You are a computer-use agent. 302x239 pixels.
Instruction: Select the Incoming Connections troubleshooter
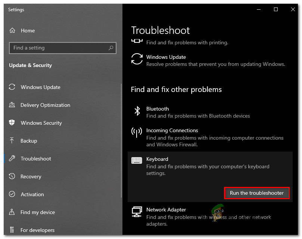(210, 137)
